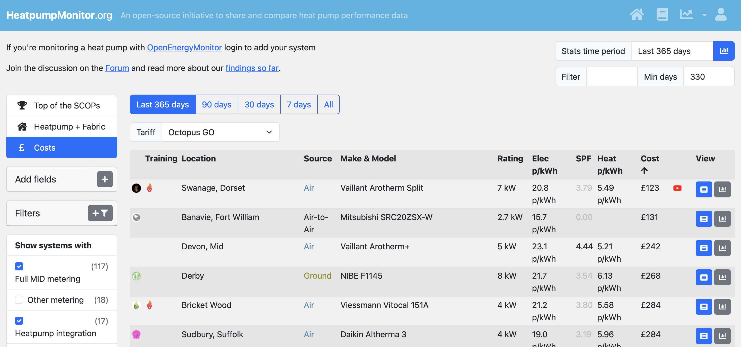Open the list view for Bricket Wood
Screen dimensions: 741x347
pos(704,307)
